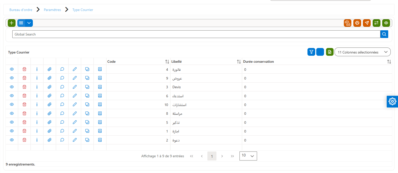Duplicate the code 8 row with copy icon
This screenshot has width=398, height=173.
(87, 113)
